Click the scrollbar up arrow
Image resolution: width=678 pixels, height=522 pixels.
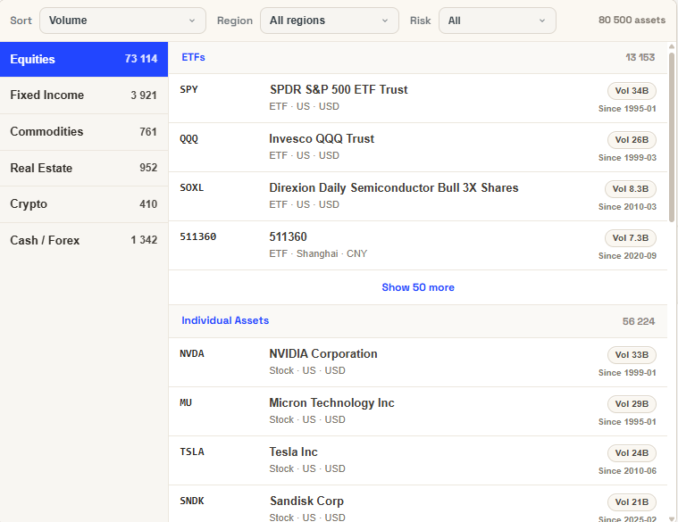(x=672, y=46)
